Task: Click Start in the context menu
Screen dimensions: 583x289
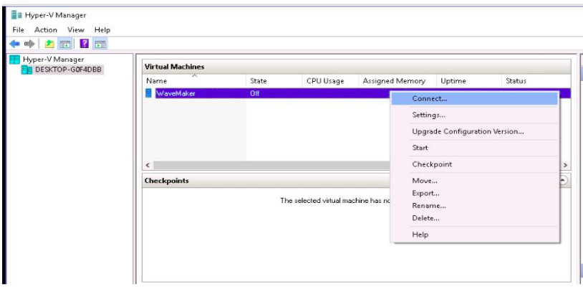Action: click(420, 148)
